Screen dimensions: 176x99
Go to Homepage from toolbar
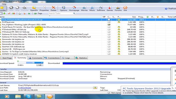click(x=74, y=9)
